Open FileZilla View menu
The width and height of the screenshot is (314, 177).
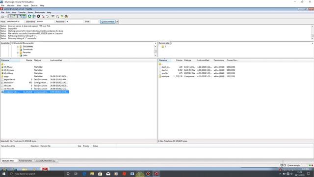[14, 12]
